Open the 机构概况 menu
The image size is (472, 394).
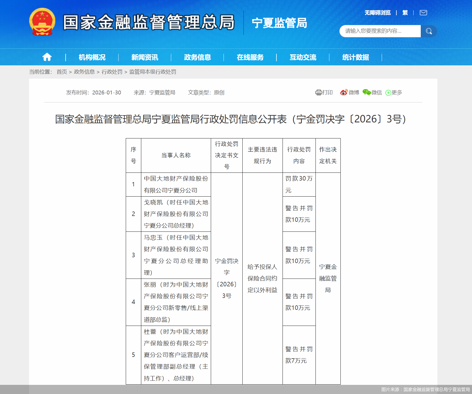[x=92, y=57]
